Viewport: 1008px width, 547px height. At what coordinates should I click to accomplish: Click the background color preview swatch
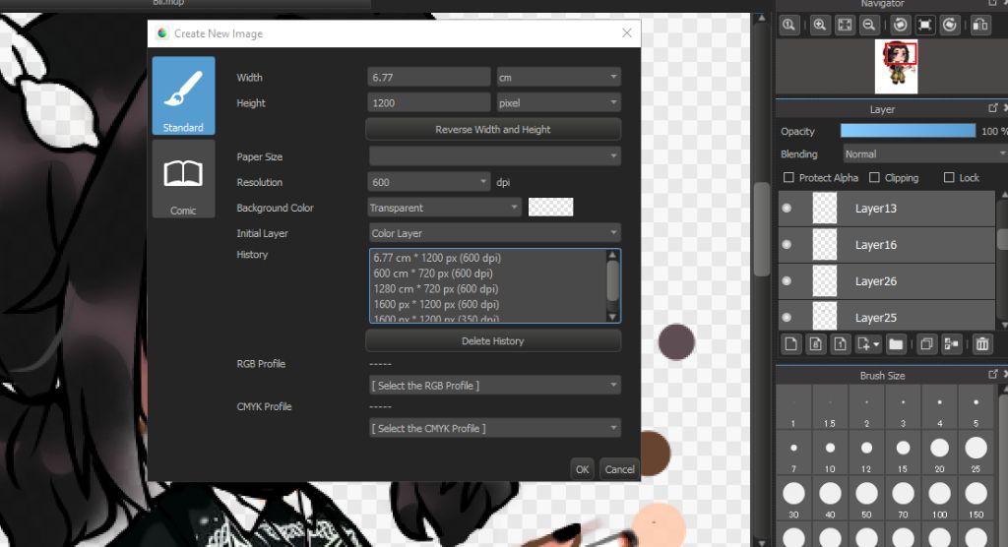pos(551,207)
